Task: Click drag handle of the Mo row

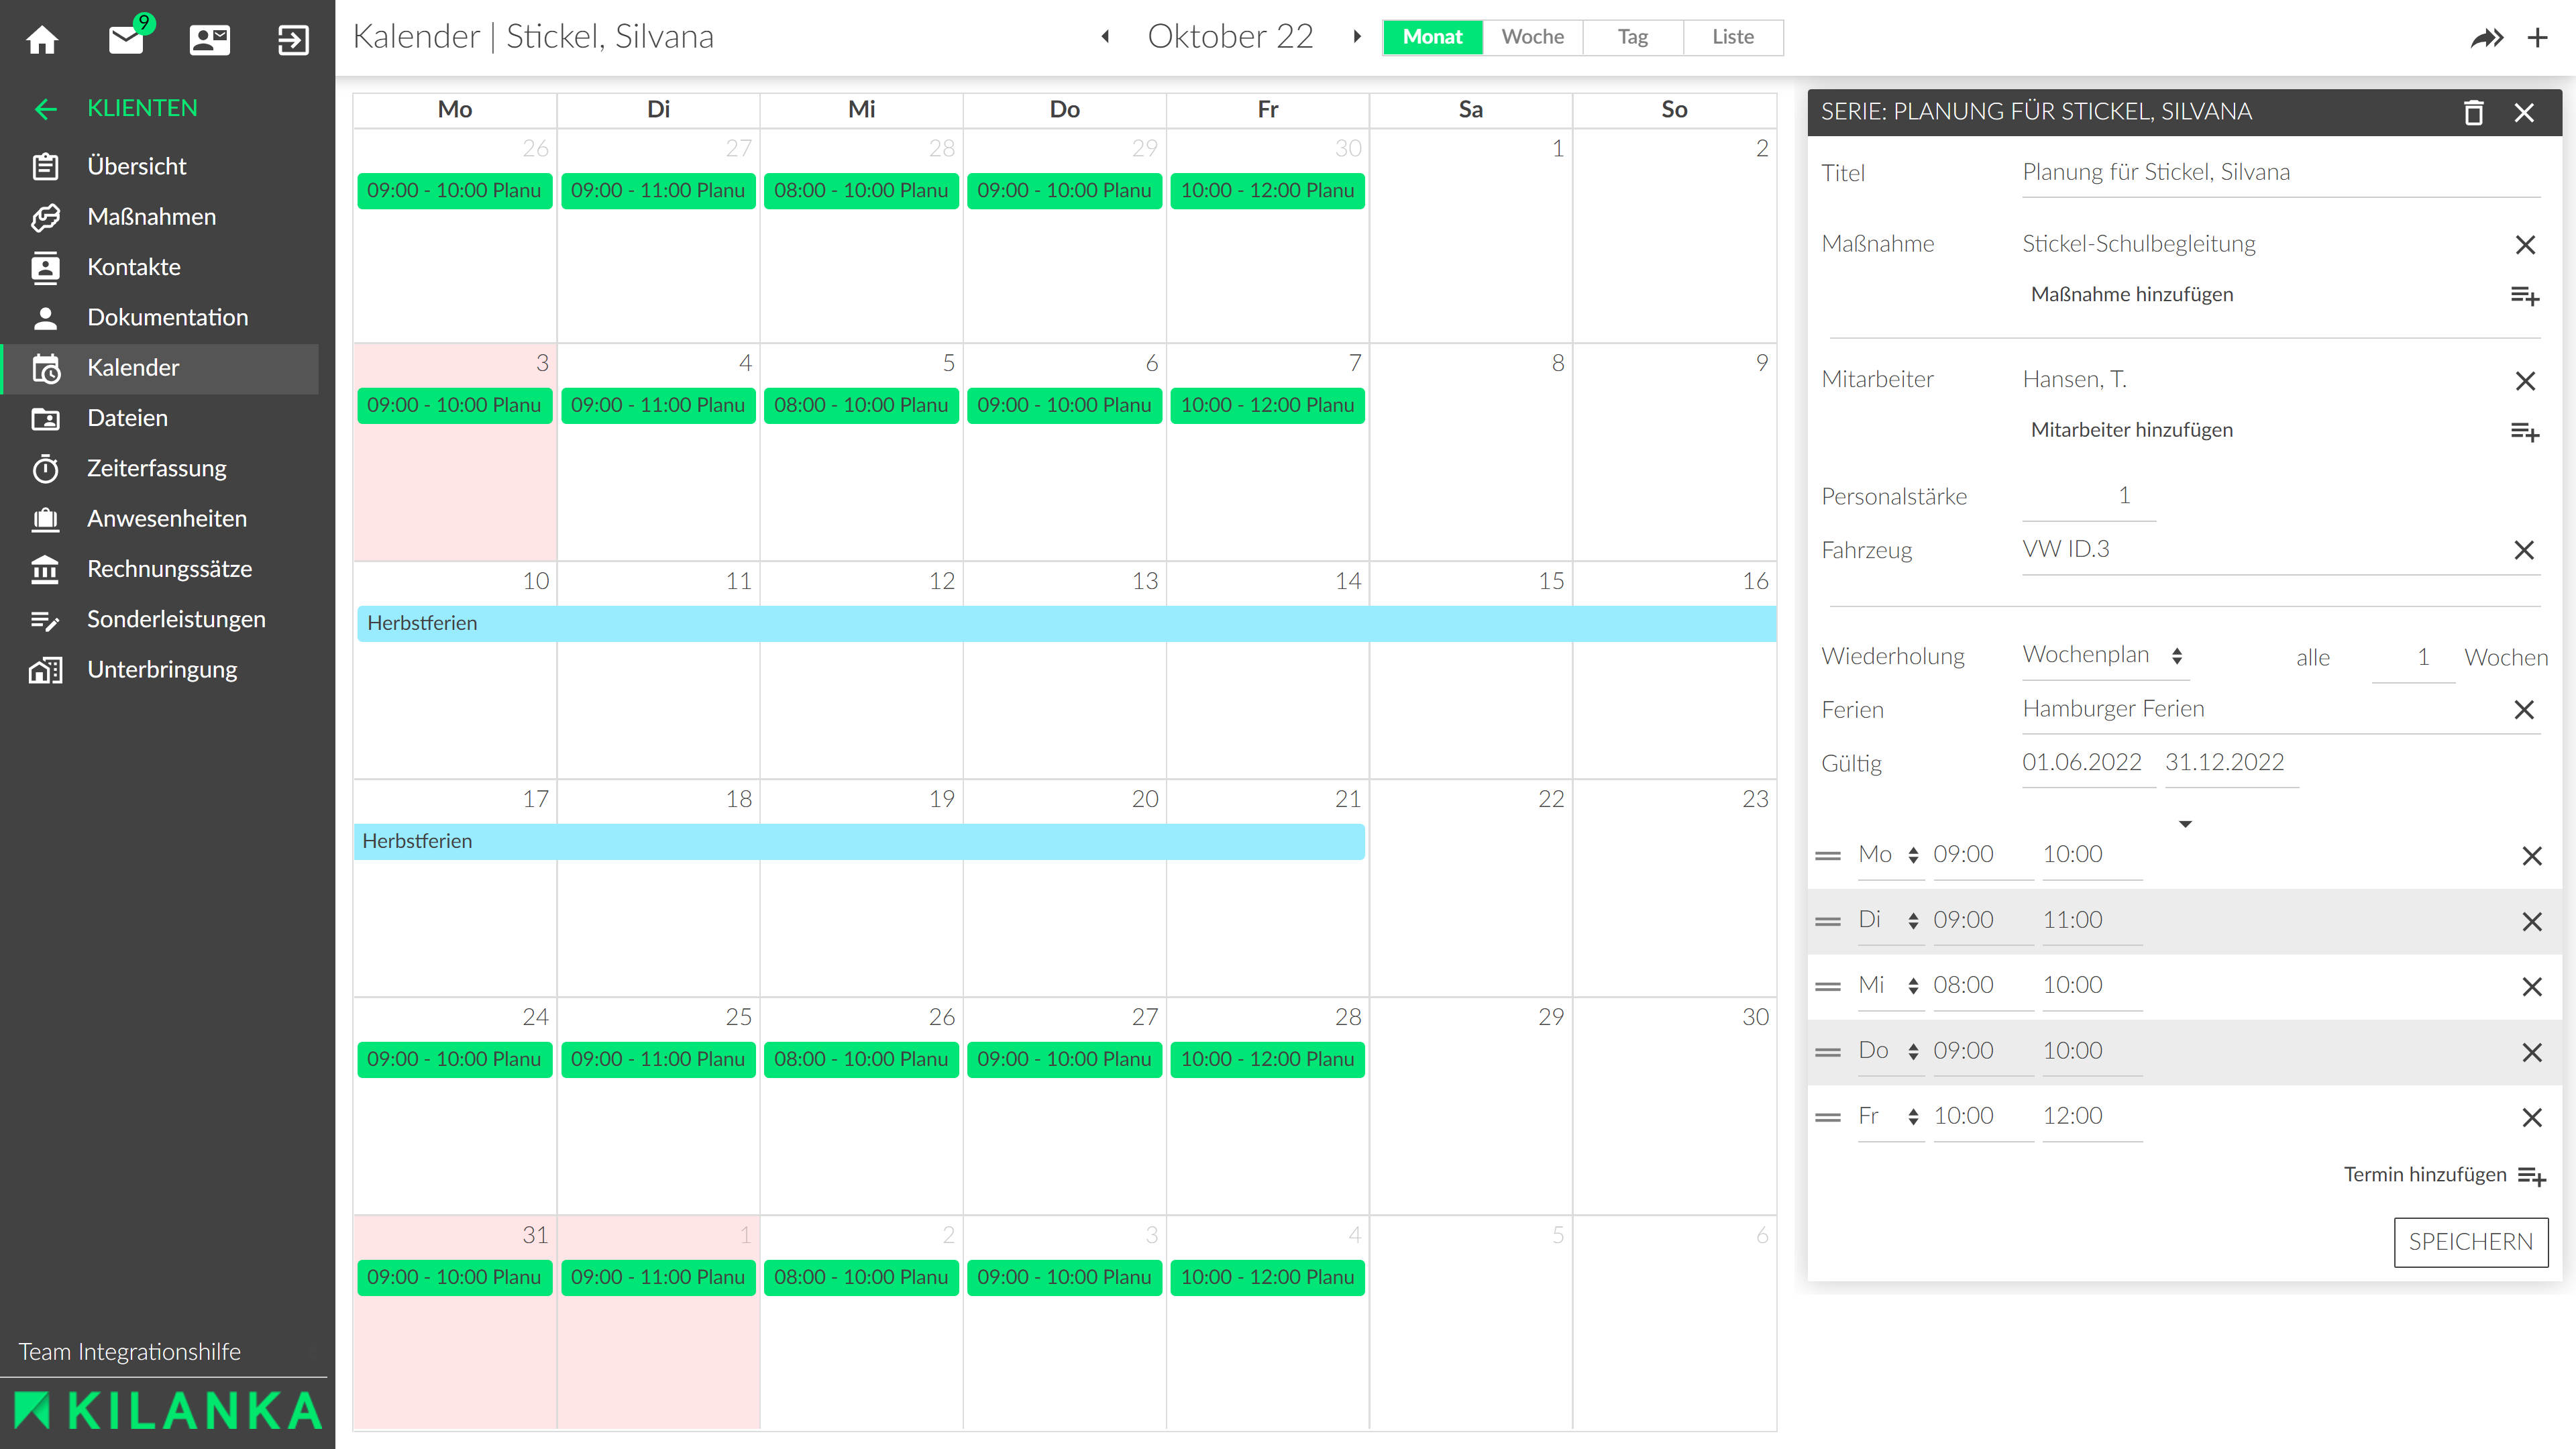Action: click(x=1828, y=856)
